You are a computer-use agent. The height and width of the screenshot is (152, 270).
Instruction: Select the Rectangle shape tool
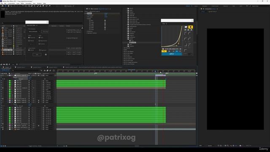pos(29,6)
